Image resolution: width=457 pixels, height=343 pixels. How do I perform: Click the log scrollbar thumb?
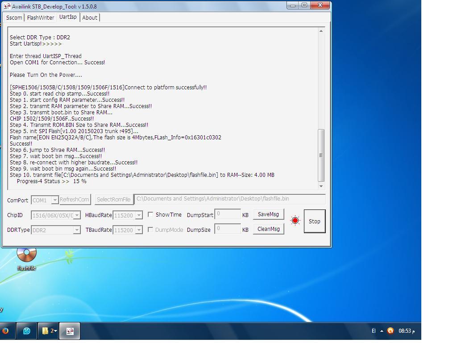click(x=321, y=155)
